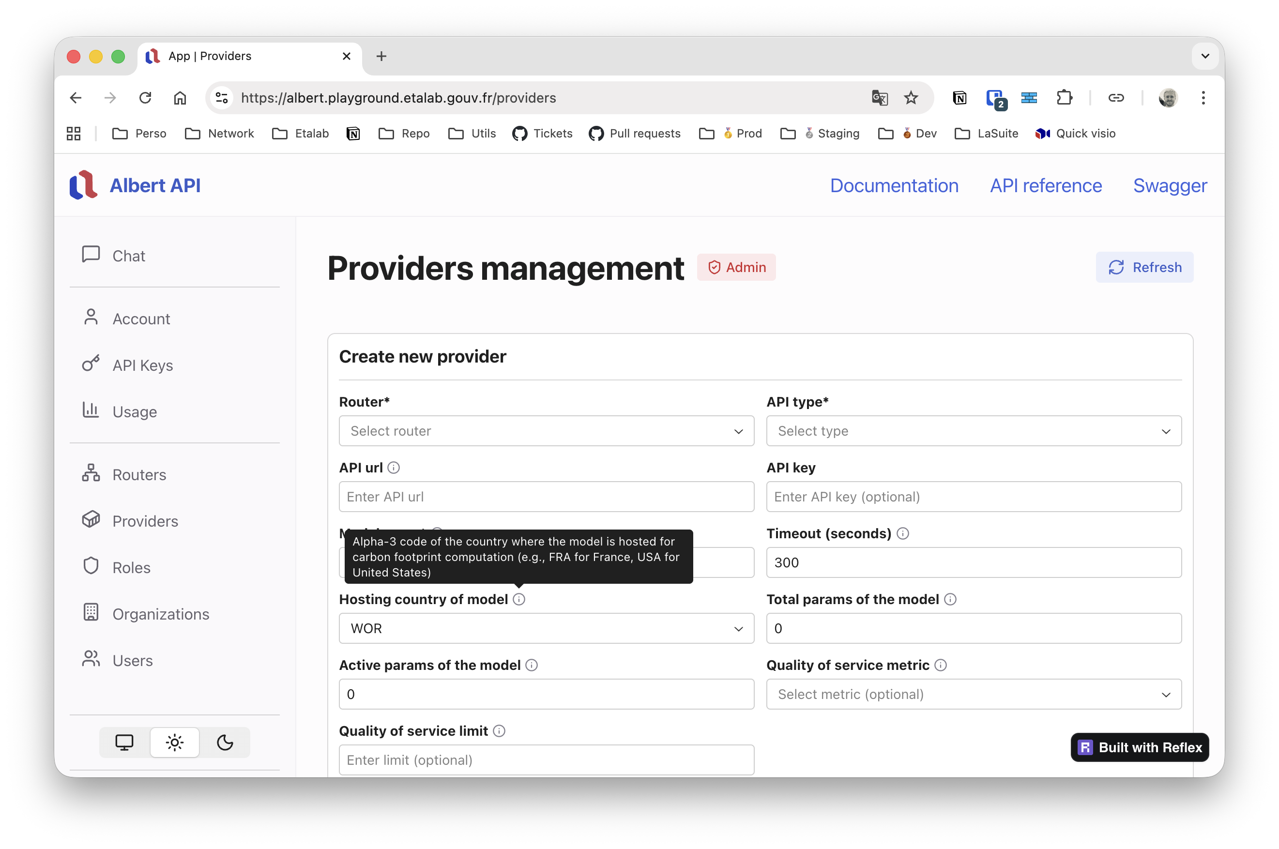Click the info icon next to API url
This screenshot has width=1279, height=849.
pyautogui.click(x=394, y=467)
